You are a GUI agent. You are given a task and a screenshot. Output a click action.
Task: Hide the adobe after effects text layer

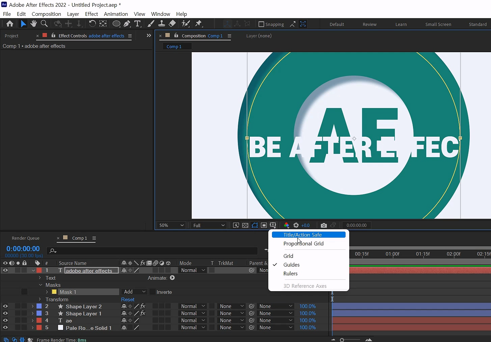5,270
